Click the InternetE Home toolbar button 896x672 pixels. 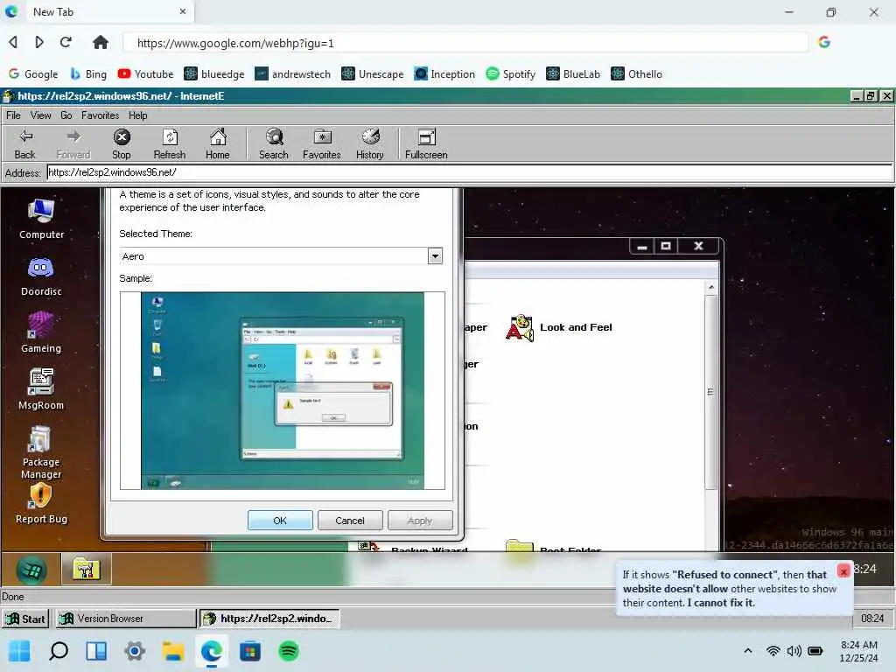tap(218, 144)
